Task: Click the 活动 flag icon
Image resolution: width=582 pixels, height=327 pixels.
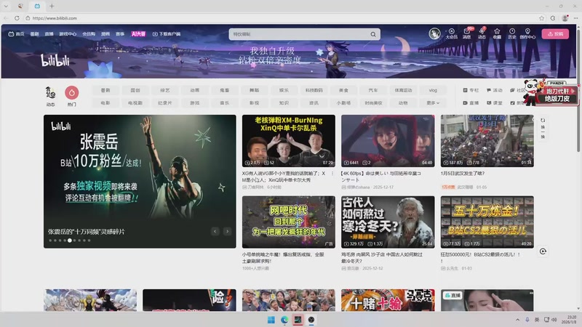Action: coord(489,90)
